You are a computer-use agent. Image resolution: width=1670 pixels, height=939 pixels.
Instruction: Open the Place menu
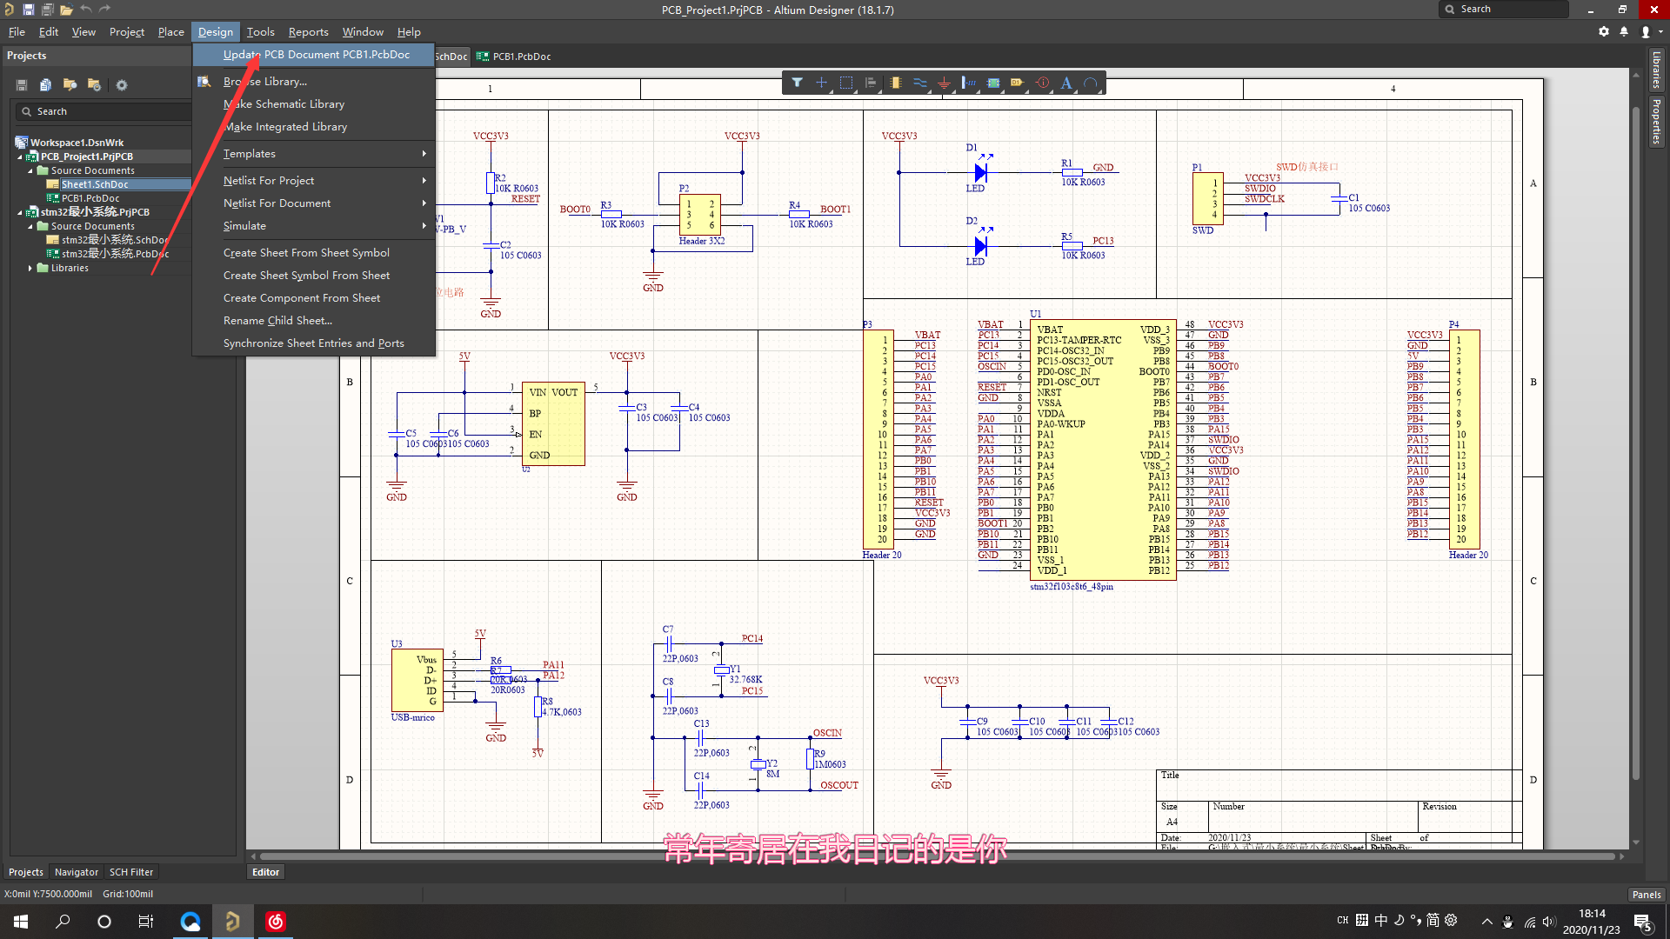(x=170, y=32)
